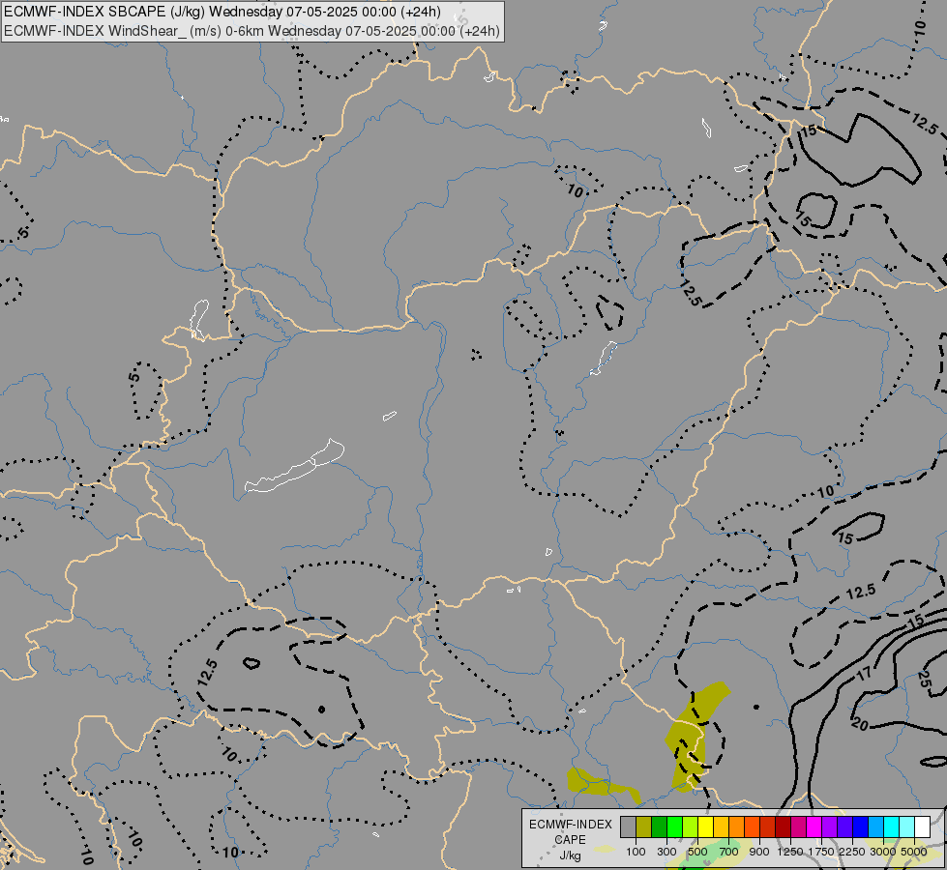Pick the dark maroon legend swatch

click(784, 826)
